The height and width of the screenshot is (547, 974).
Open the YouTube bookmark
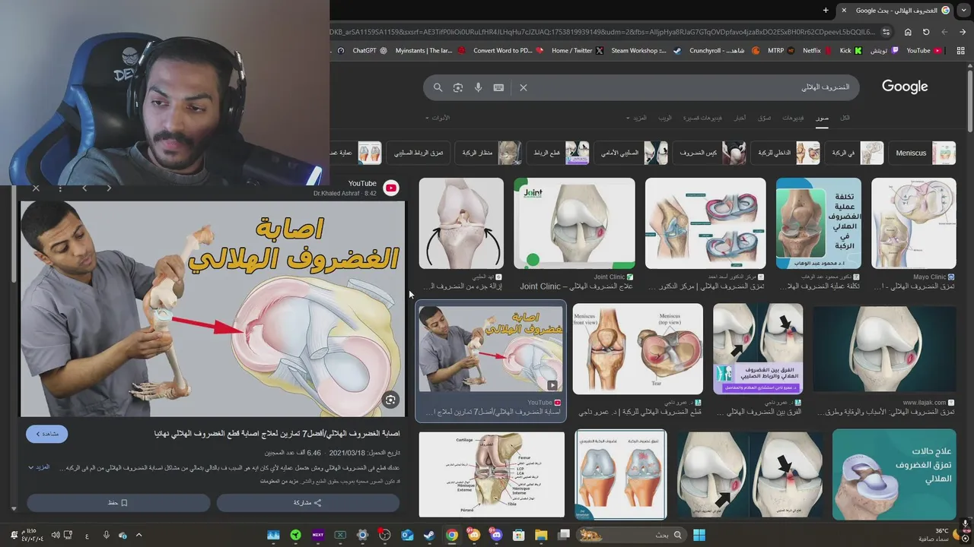(924, 51)
